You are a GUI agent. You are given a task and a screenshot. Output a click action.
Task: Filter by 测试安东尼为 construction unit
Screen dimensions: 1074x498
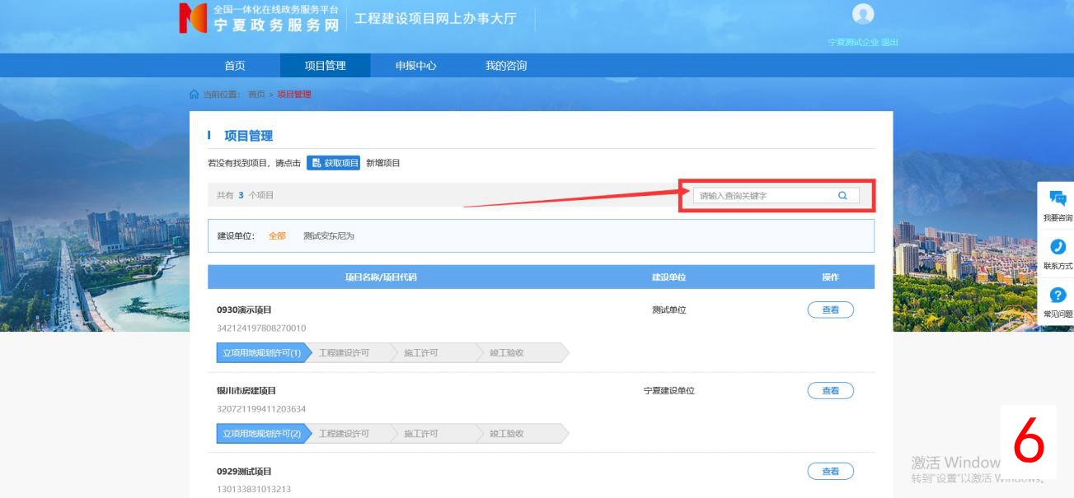click(x=328, y=236)
